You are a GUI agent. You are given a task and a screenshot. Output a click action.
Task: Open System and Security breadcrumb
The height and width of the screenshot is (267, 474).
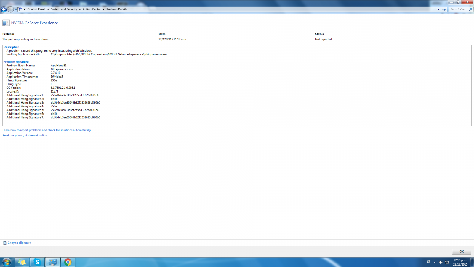pos(64,9)
